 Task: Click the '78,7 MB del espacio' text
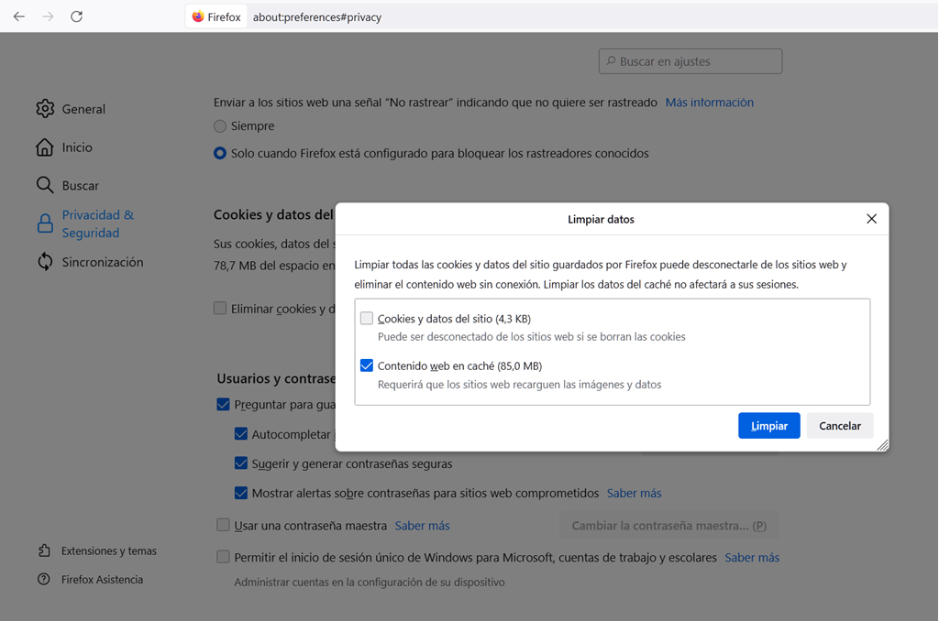point(274,266)
